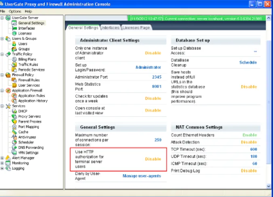Click the Licenses icon in tree

pyautogui.click(x=14, y=33)
